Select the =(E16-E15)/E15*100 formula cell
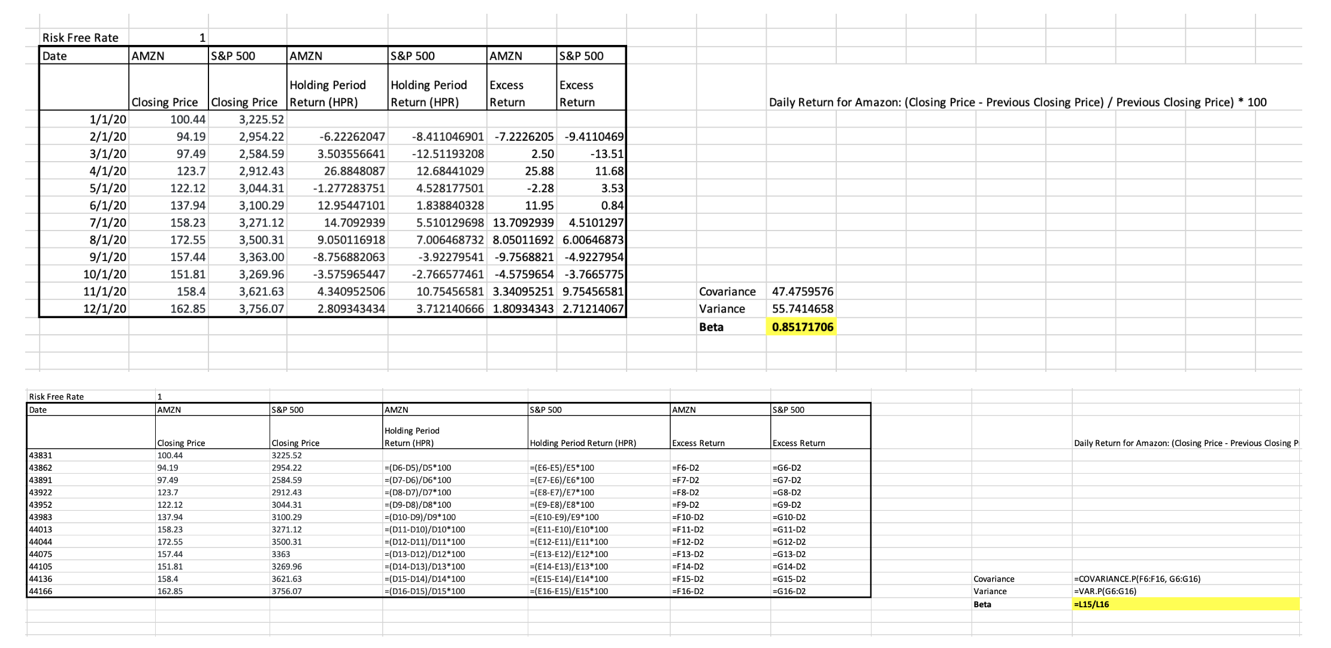Screen dimensions: 1331x648 point(568,591)
